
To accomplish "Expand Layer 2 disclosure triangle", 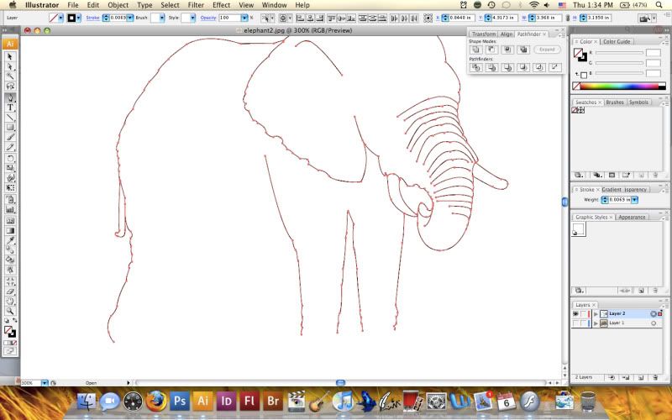I will point(596,313).
